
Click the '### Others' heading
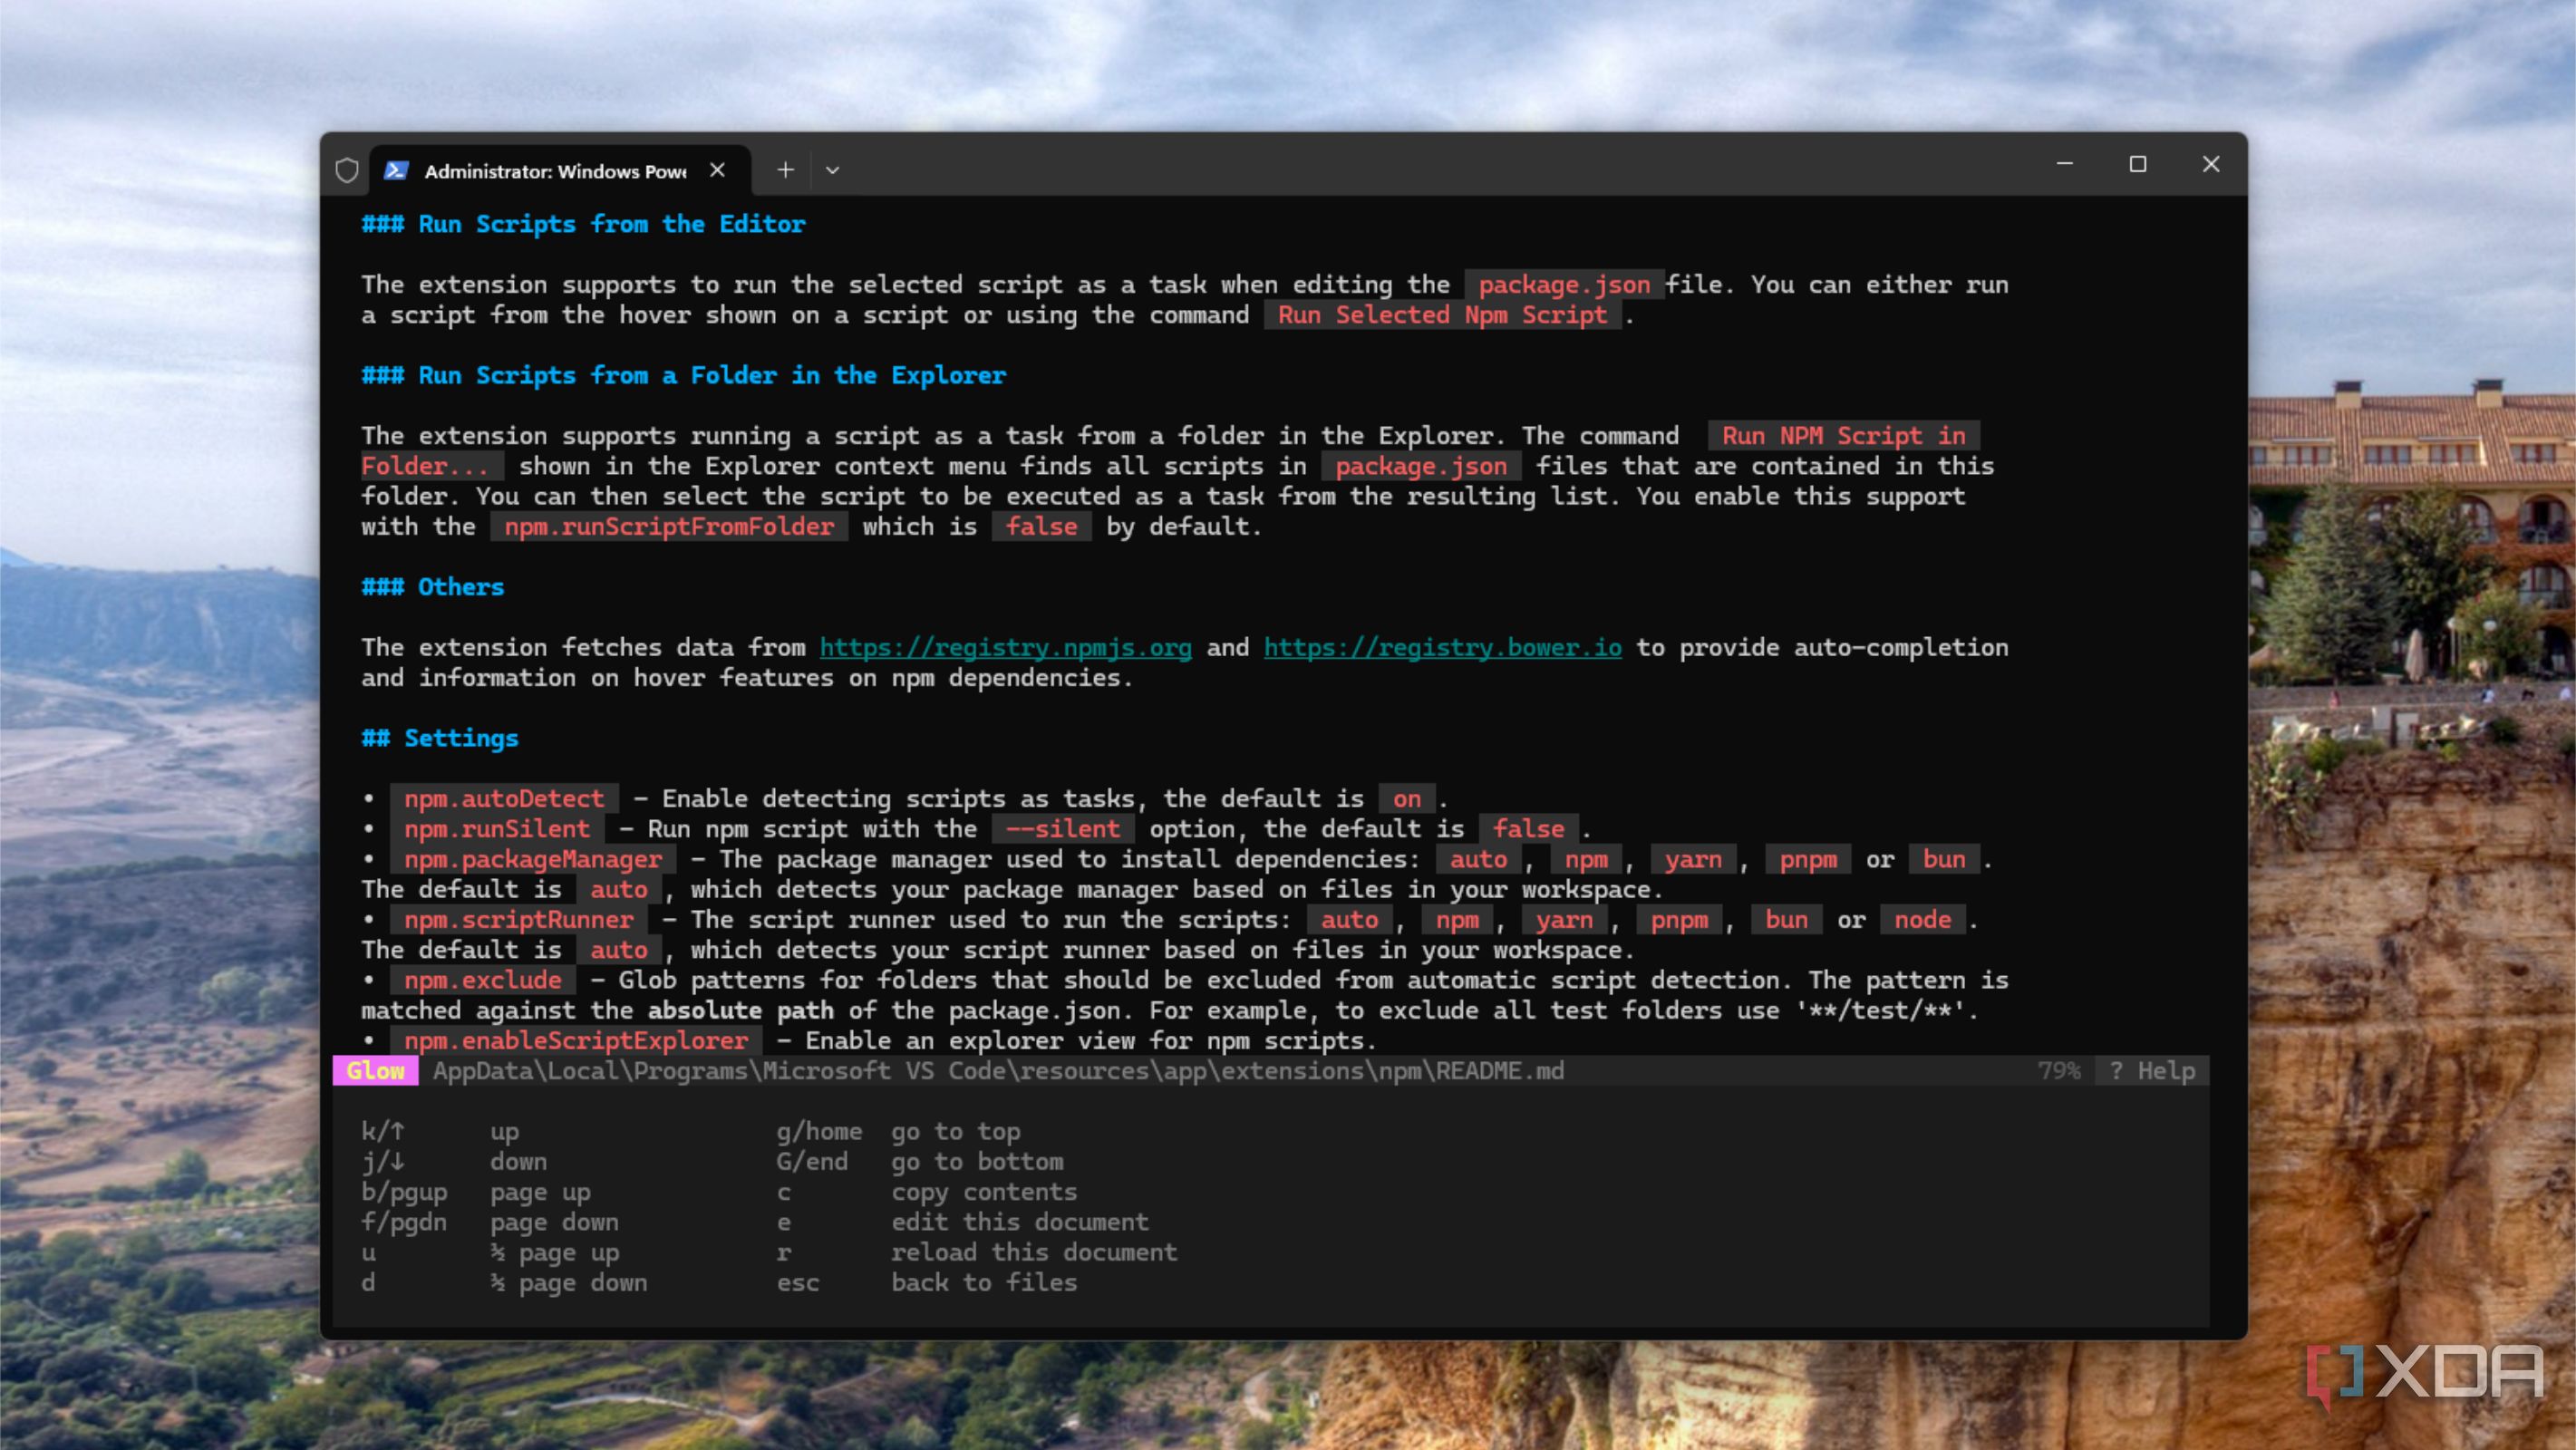[x=432, y=587]
